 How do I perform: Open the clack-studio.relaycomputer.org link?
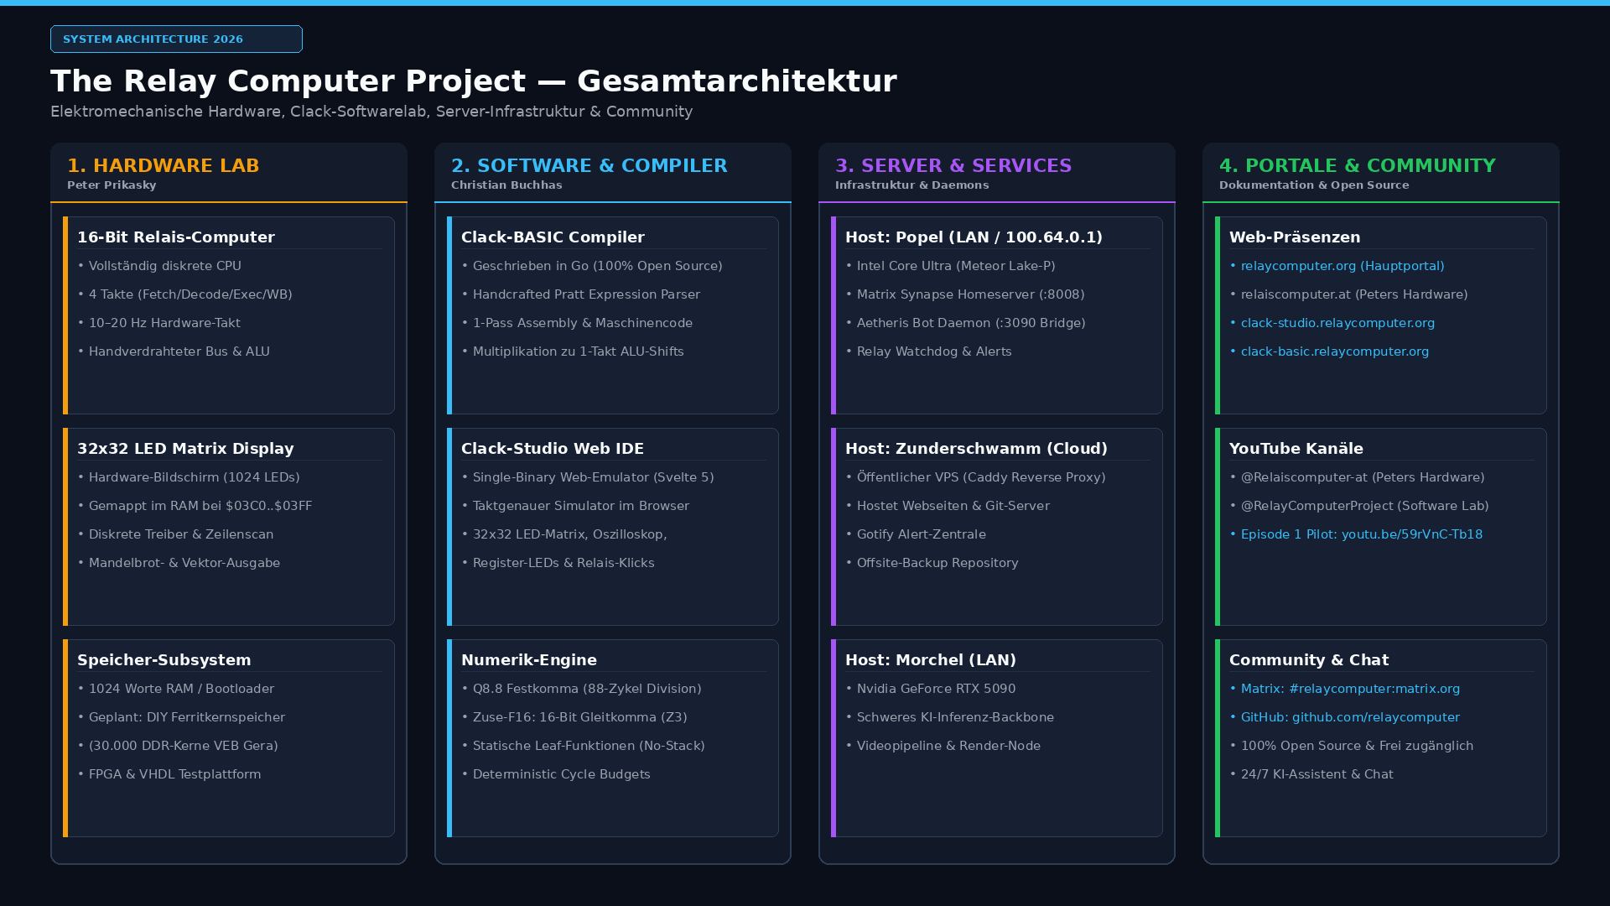point(1337,323)
